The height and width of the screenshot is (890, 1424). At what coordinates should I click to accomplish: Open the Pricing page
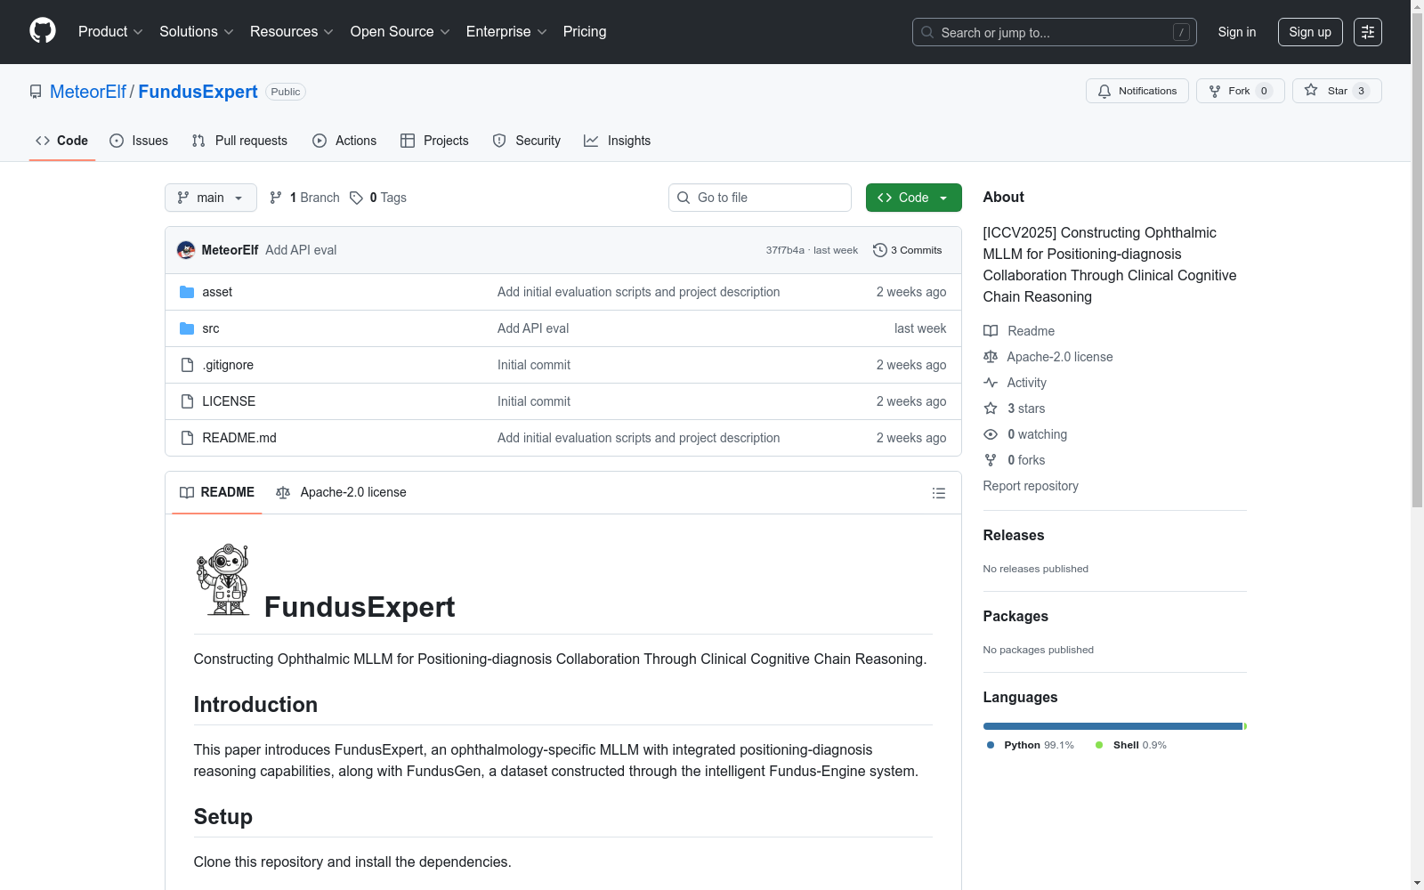coord(585,32)
